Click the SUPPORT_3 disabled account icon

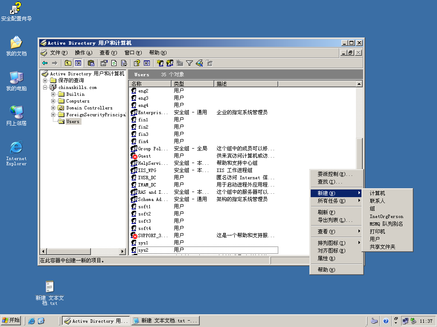134,235
